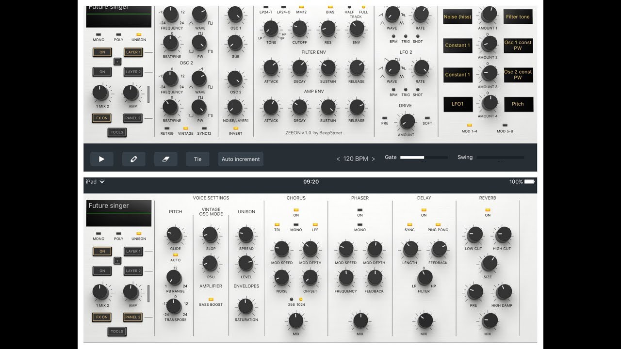Viewport: 621px width, 349px height.
Task: Click the OSC 2 FREQUENCY knob
Action: point(171,78)
